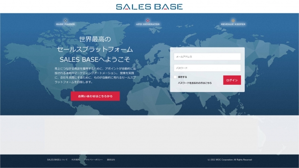Click the お問い合わせはこちらから button

pos(95,96)
